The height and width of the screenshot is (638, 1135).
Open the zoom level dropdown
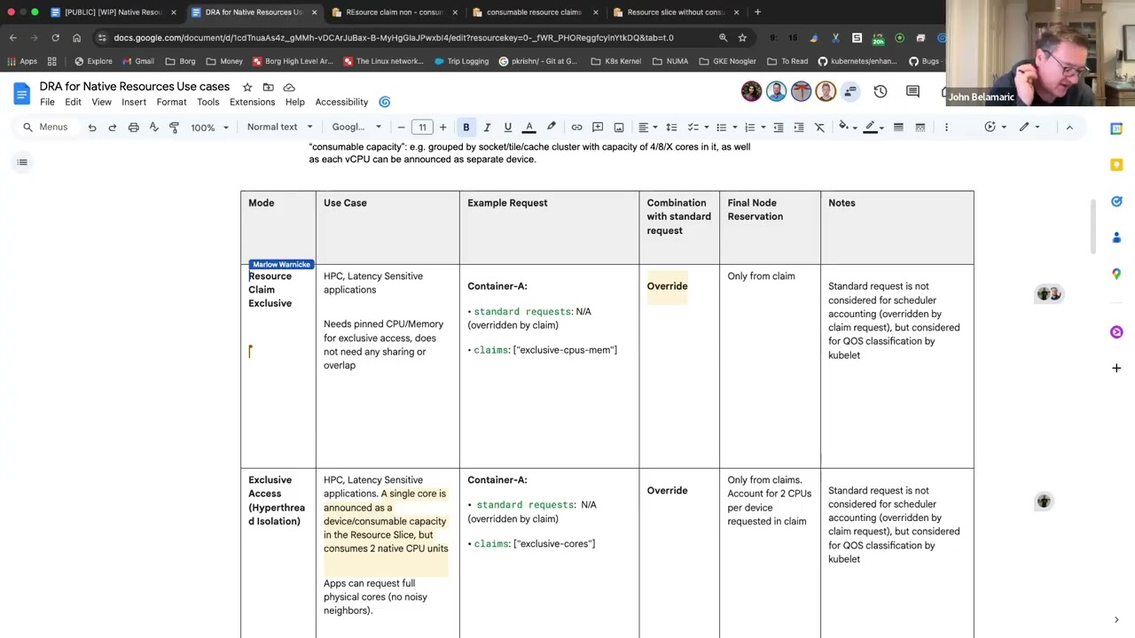point(210,128)
